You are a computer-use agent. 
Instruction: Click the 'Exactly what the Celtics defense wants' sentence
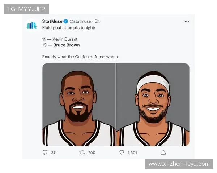pos(81,57)
